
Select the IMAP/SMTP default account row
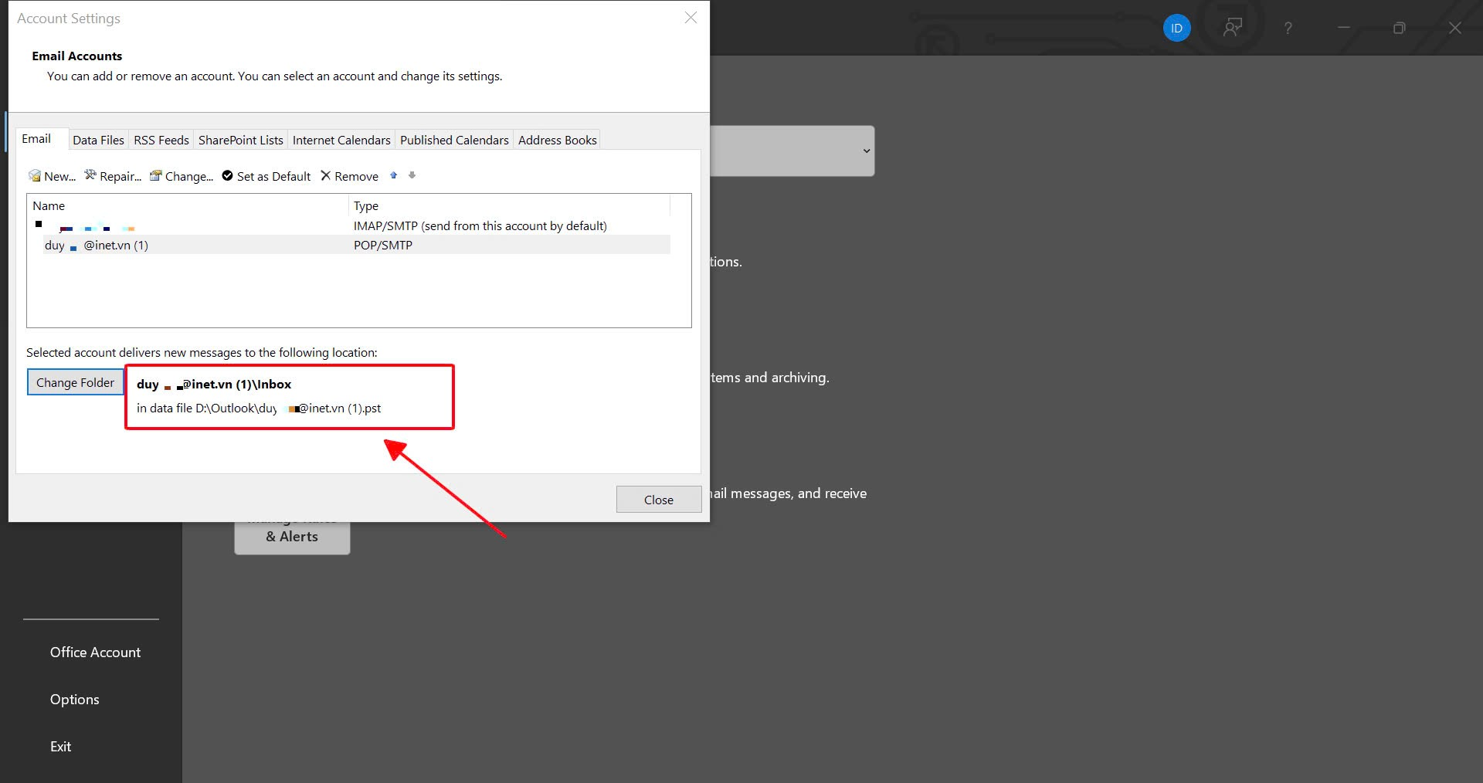pyautogui.click(x=348, y=225)
